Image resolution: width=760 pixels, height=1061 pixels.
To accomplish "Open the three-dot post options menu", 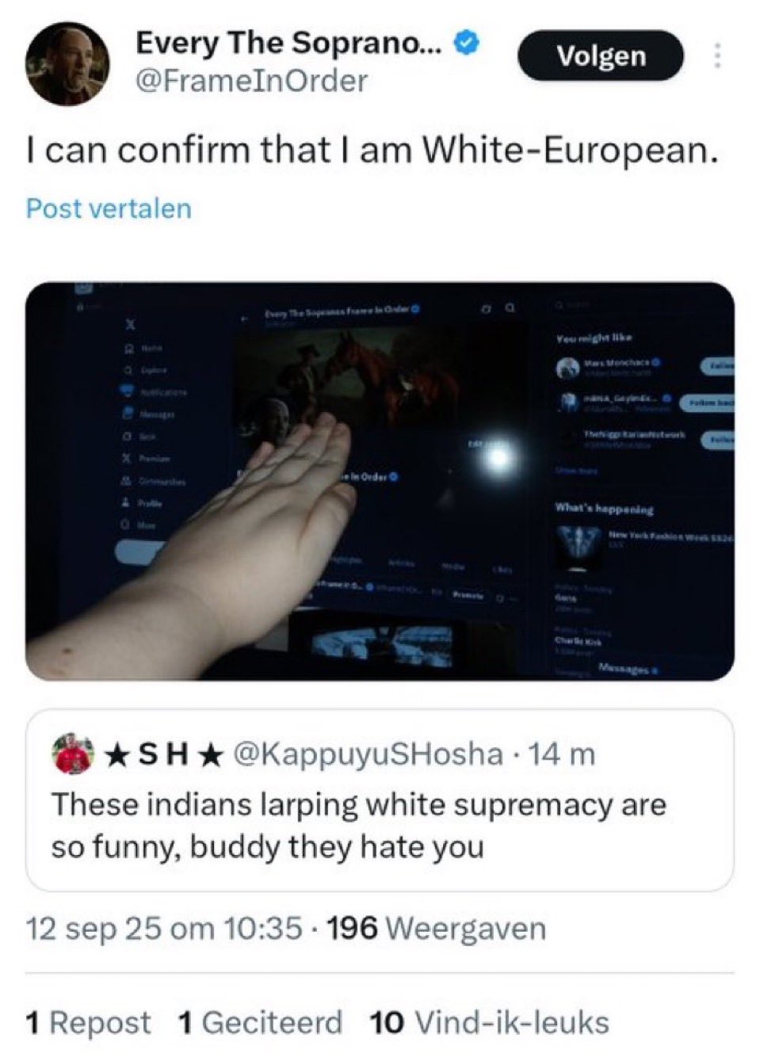I will click(x=716, y=55).
